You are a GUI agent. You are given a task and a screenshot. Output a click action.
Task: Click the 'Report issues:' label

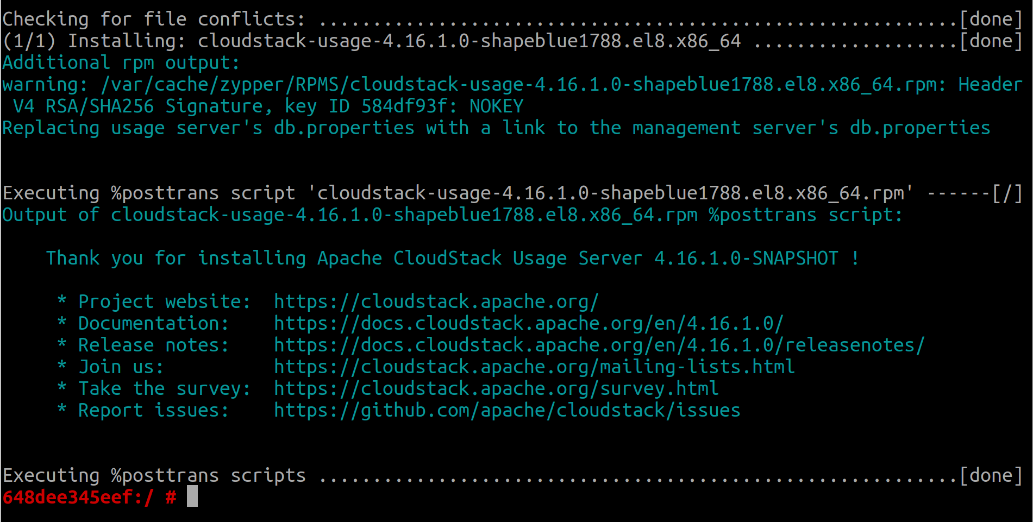[x=154, y=410]
